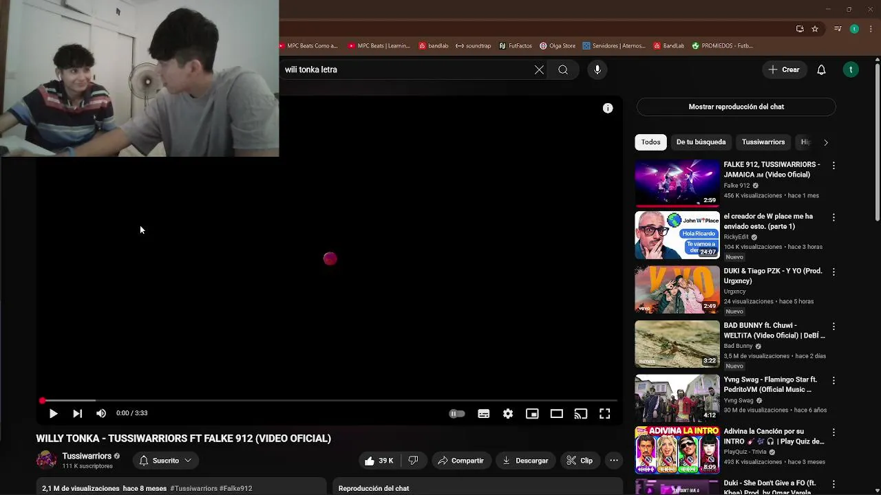Image resolution: width=881 pixels, height=495 pixels.
Task: Dislike the video
Action: (x=413, y=461)
